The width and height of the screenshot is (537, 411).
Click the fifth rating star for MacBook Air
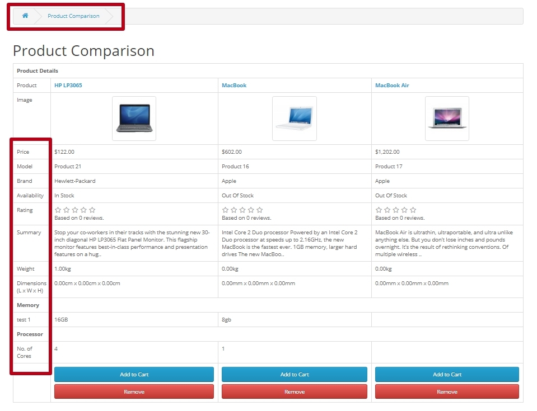pyautogui.click(x=413, y=210)
